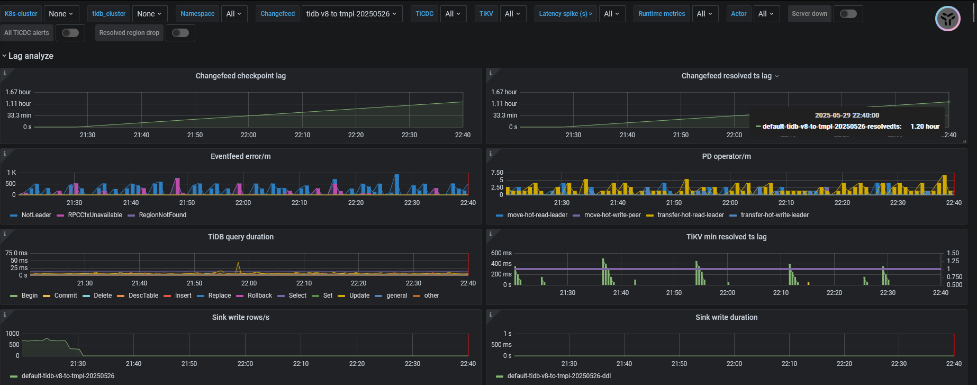Click info icon on Sink write rows/s panel
Image resolution: width=977 pixels, height=385 pixels.
click(x=5, y=315)
